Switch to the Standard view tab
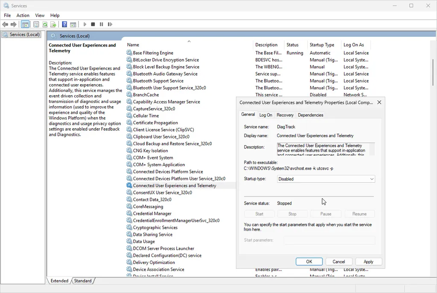 click(83, 281)
